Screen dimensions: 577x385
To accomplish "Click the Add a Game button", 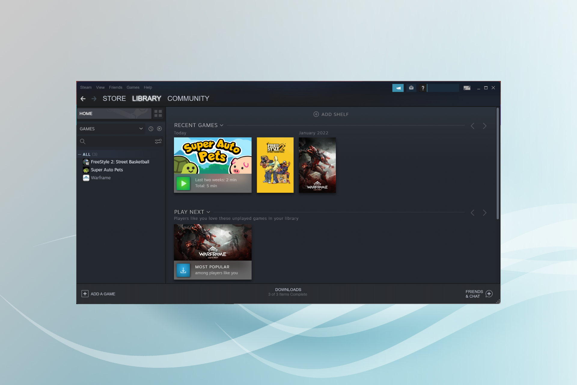I will pyautogui.click(x=98, y=294).
